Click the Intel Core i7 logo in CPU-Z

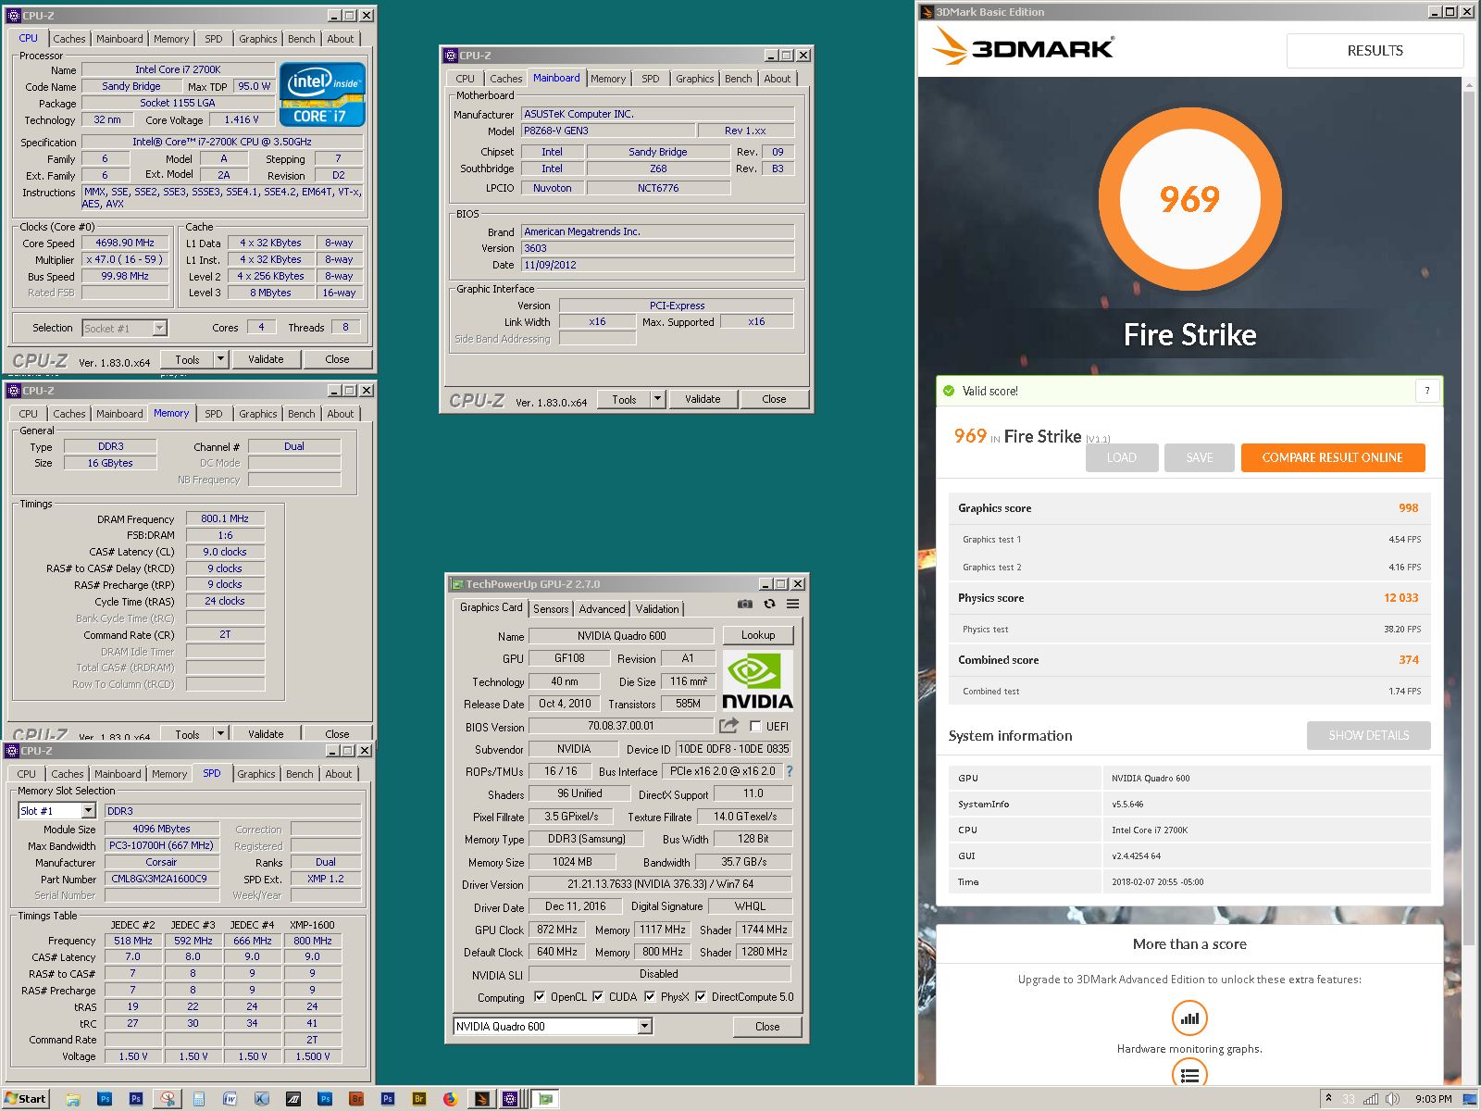[322, 94]
